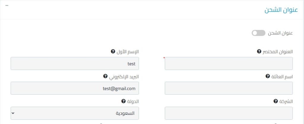Collapse the عنوان الشحن panel with minus icon
Viewport: 304px width, 124px height.
point(7,6)
